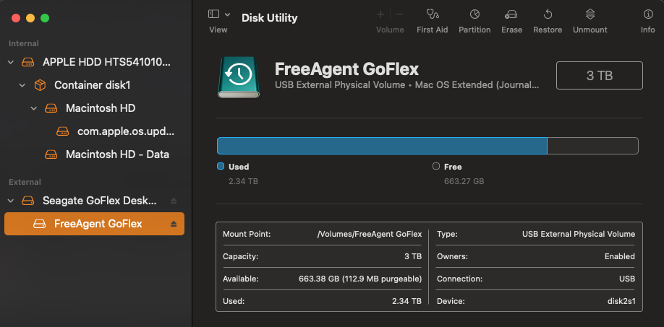Click the First Aid label
Screen dimensions: 664x327
[x=433, y=30]
